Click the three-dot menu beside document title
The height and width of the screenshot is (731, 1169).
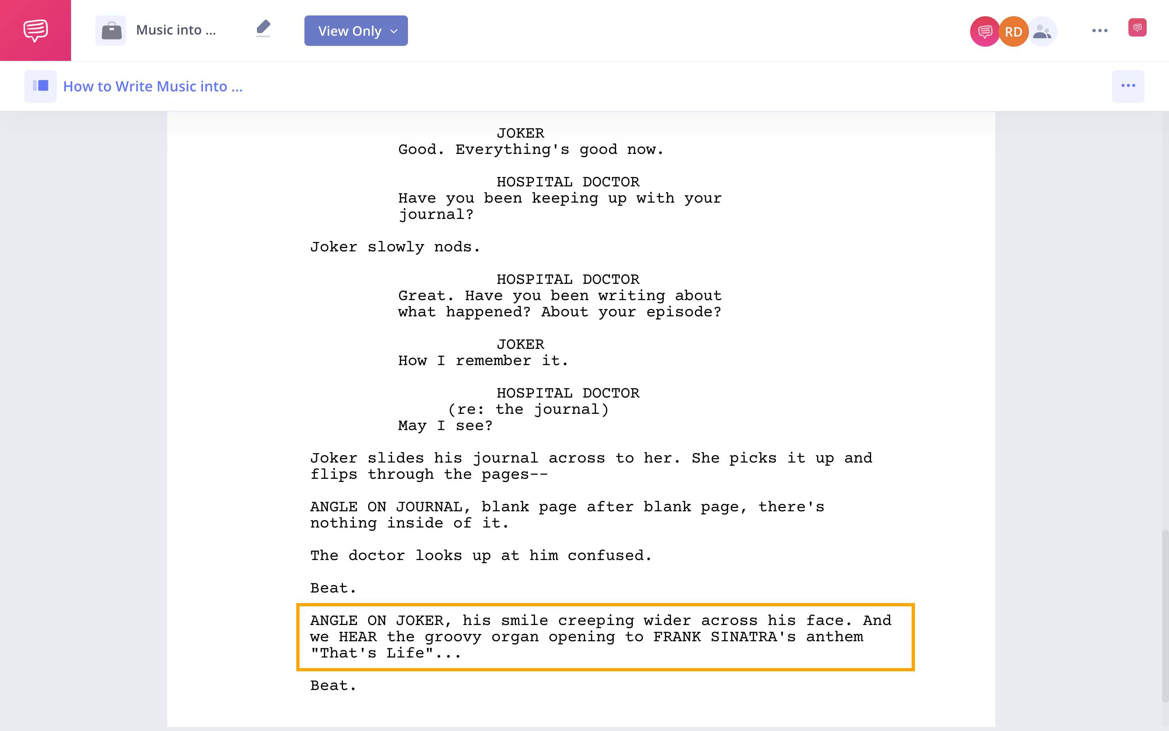coord(1128,85)
